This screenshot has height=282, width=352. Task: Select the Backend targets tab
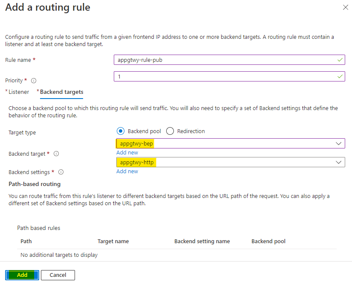(61, 92)
